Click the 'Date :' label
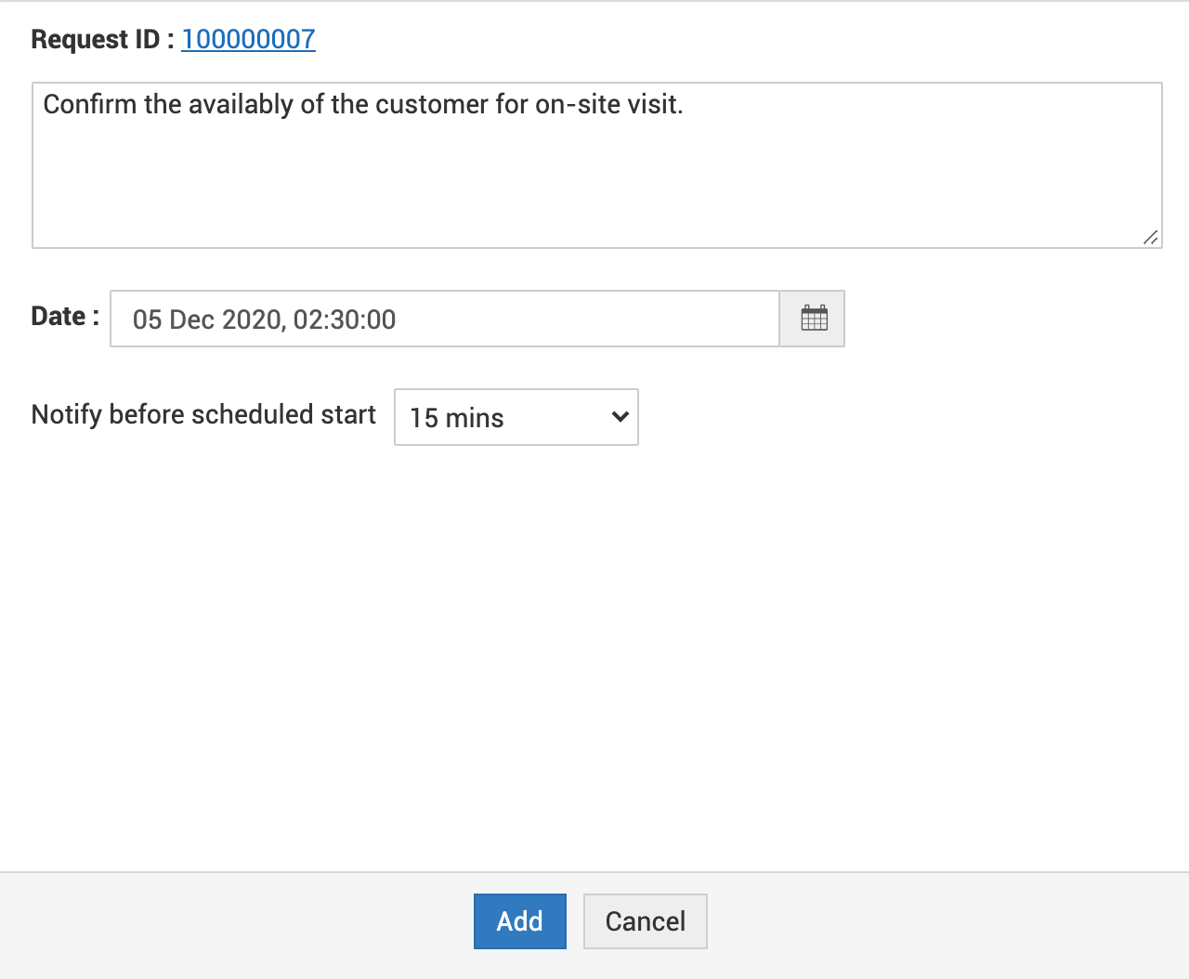This screenshot has height=979, width=1189. [x=65, y=316]
